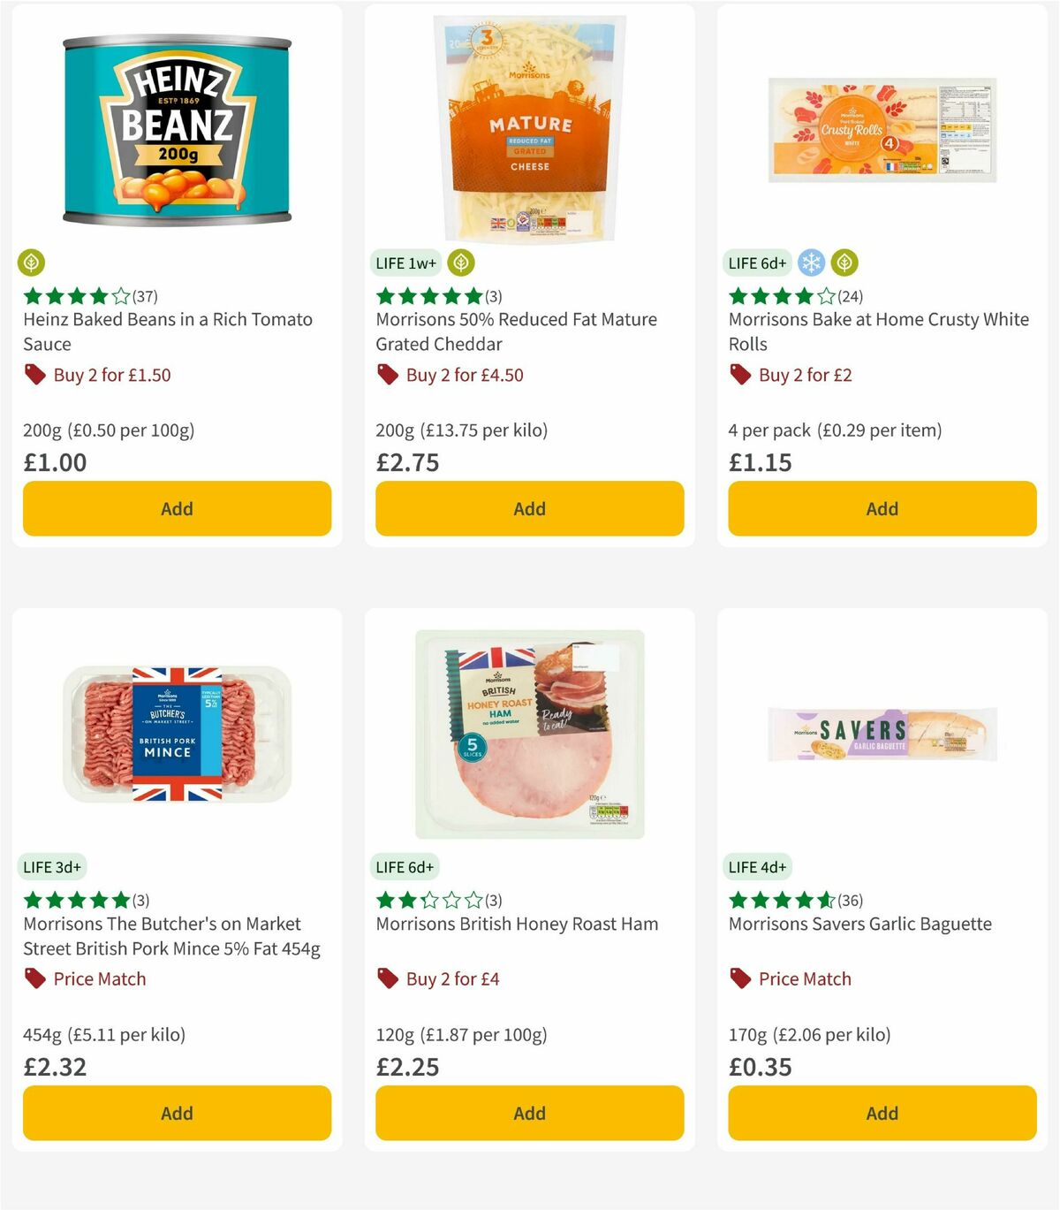Open the Morrisons British Honey Roast Ham product link

click(x=517, y=924)
